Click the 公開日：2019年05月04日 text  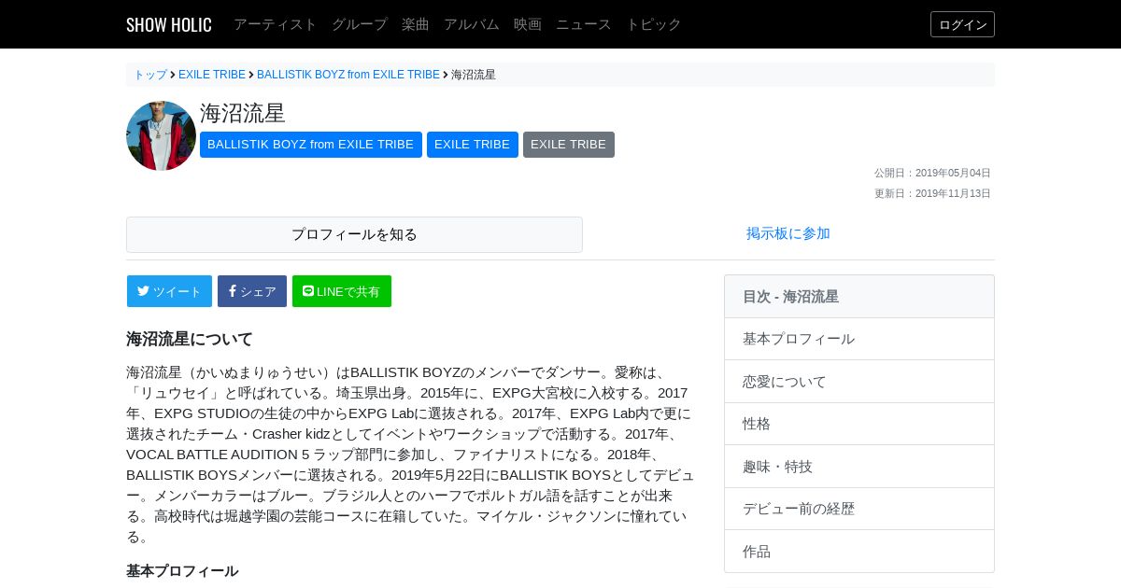pyautogui.click(x=932, y=173)
